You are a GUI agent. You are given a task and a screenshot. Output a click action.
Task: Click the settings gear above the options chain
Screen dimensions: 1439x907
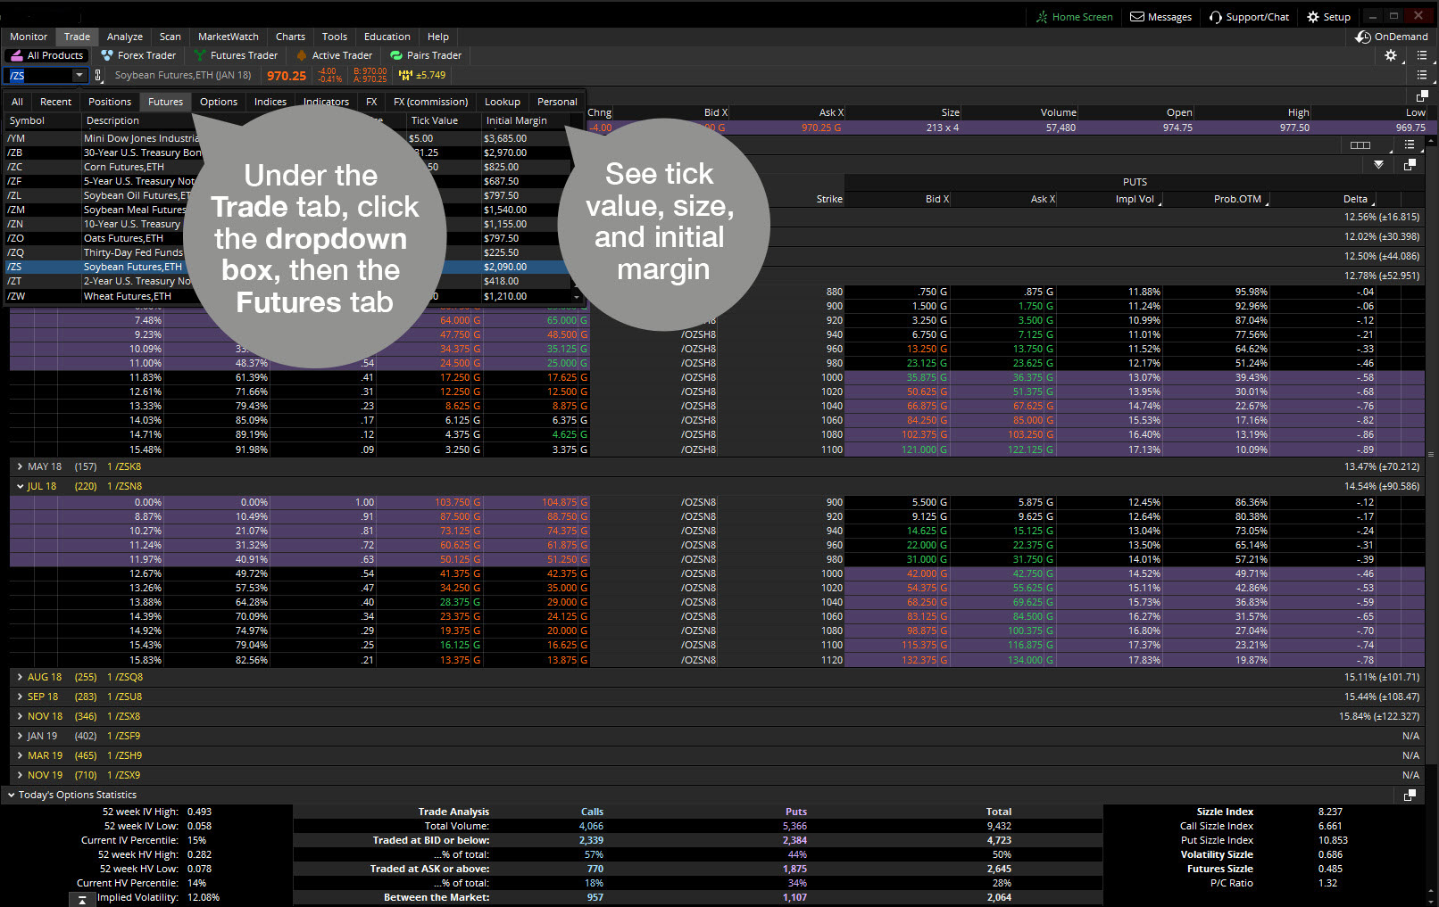point(1390,55)
